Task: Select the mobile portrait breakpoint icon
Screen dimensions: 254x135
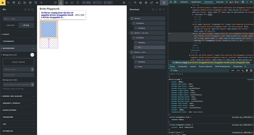Action: [x=78, y=3]
